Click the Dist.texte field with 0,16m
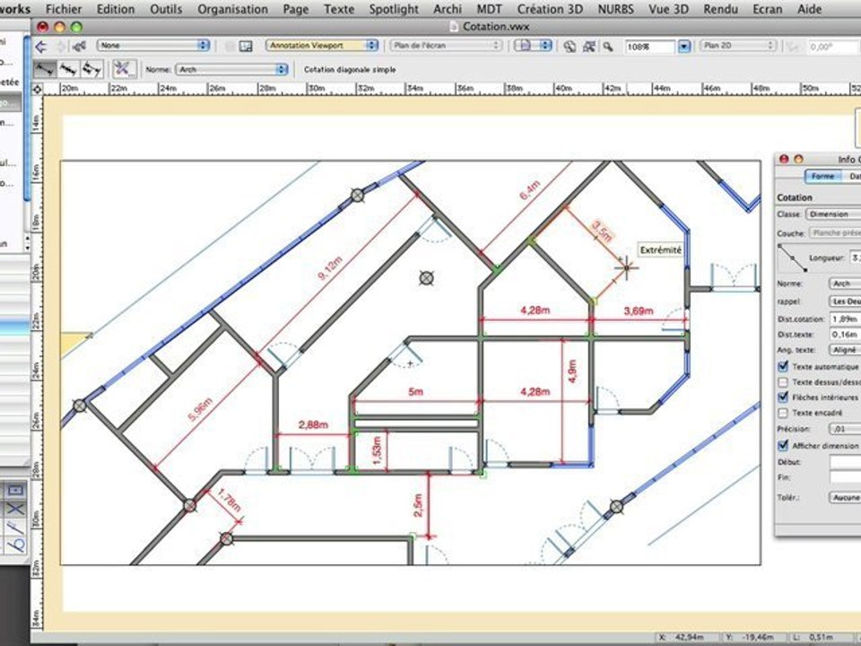 click(845, 334)
